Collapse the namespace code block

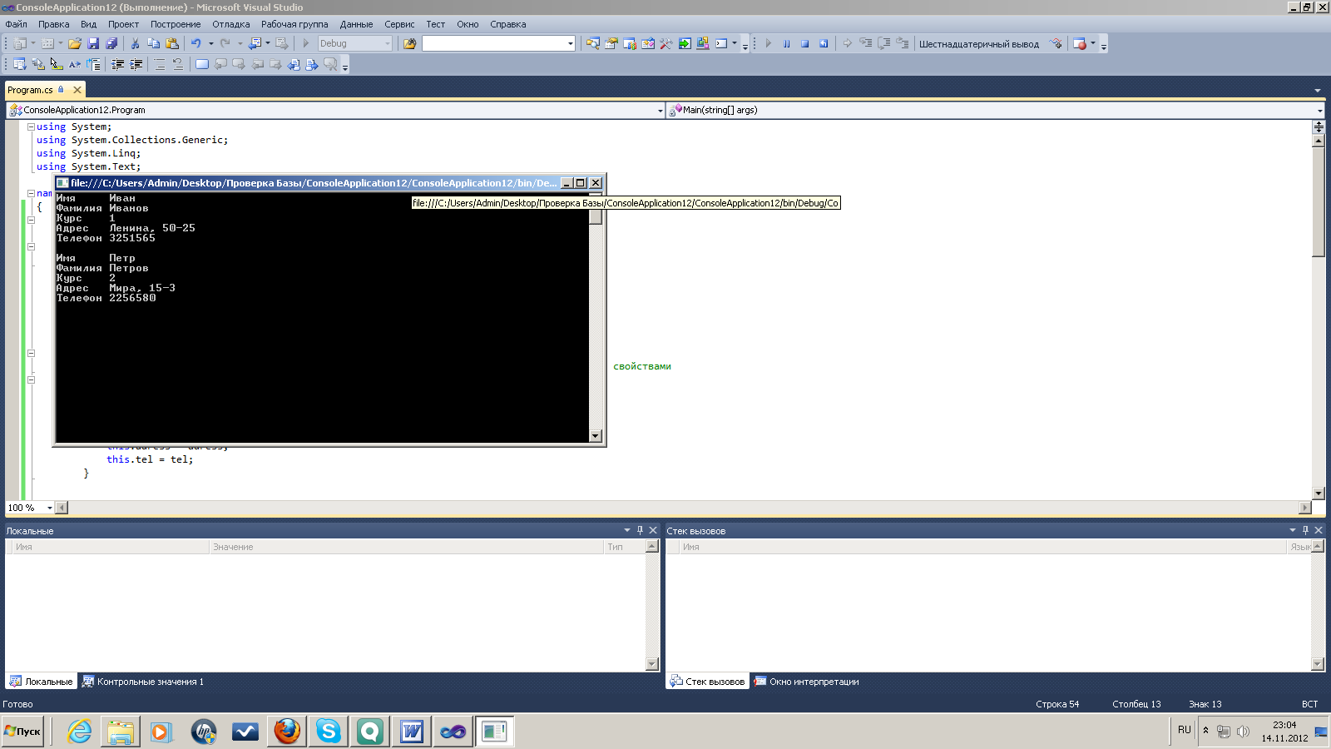point(31,194)
